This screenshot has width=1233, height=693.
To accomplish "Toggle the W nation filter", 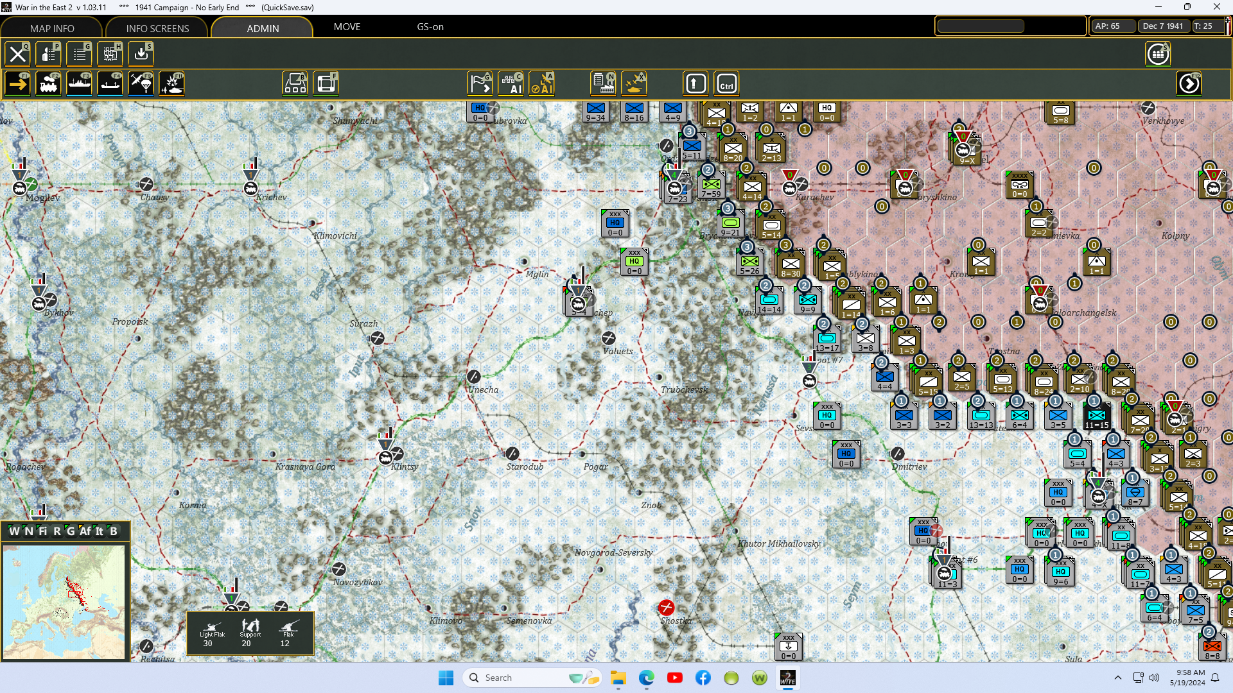I will coord(14,531).
